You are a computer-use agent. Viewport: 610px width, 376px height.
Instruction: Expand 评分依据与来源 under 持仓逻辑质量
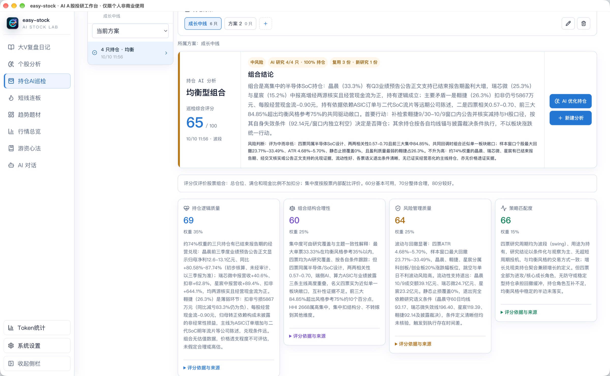(202, 368)
